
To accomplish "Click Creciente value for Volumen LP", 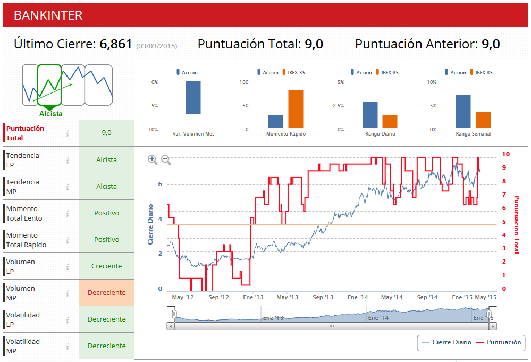I will pos(106,266).
